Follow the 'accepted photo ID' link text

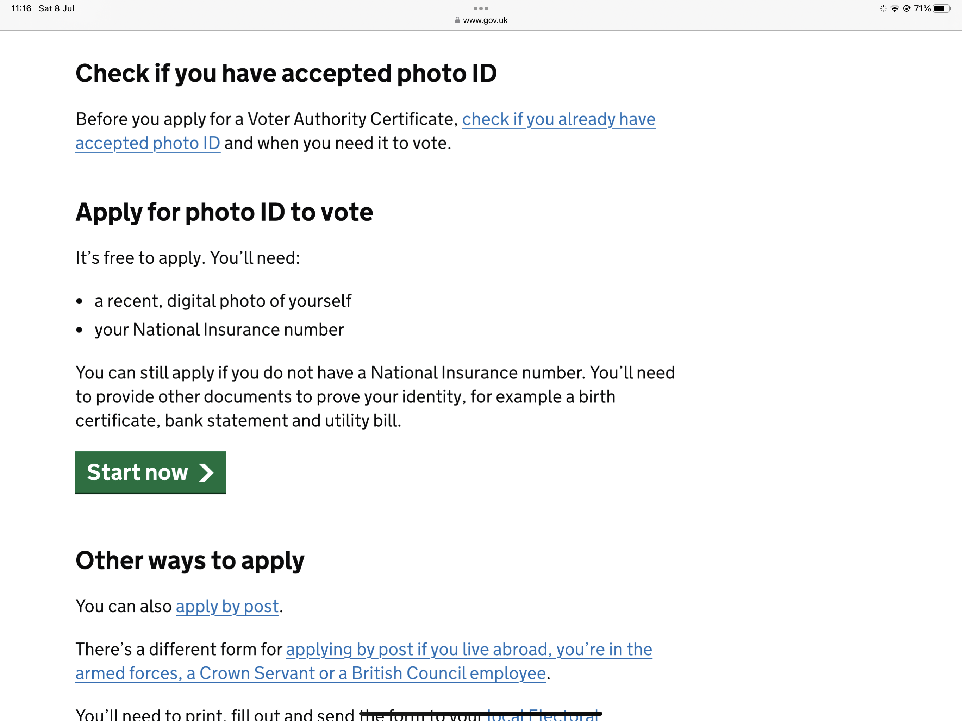click(x=148, y=143)
